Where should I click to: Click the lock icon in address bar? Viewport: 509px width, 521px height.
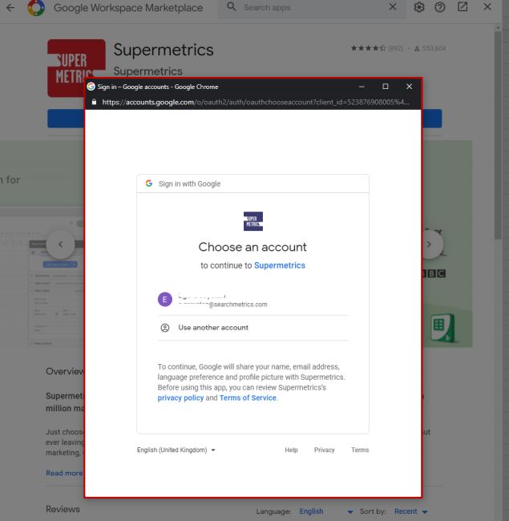94,102
